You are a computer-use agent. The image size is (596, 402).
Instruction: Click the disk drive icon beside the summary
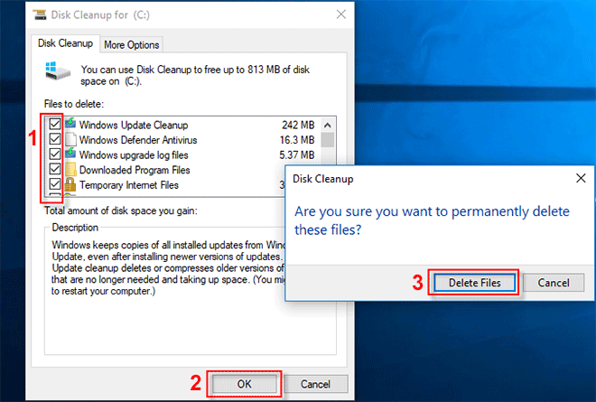[x=58, y=71]
